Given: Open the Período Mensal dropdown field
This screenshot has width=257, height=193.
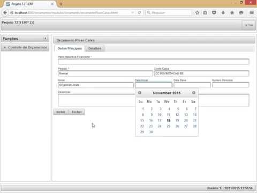Looking at the screenshot, I should (105, 73).
